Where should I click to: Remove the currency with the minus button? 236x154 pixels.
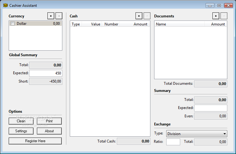[59, 16]
